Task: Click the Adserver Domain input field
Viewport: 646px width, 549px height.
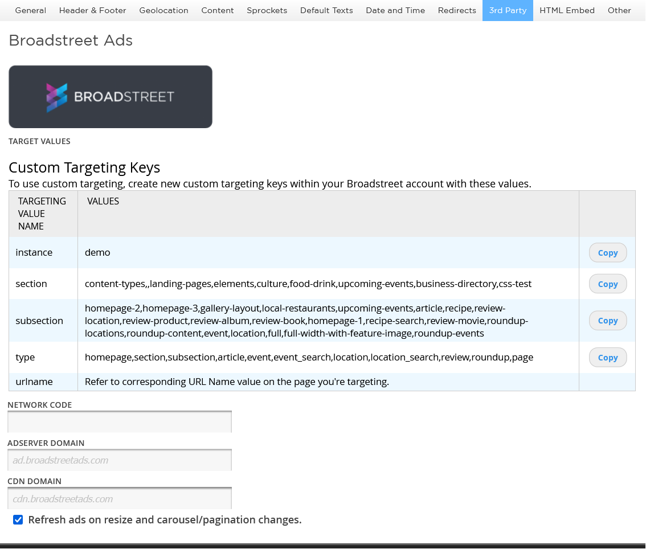Action: pos(120,460)
